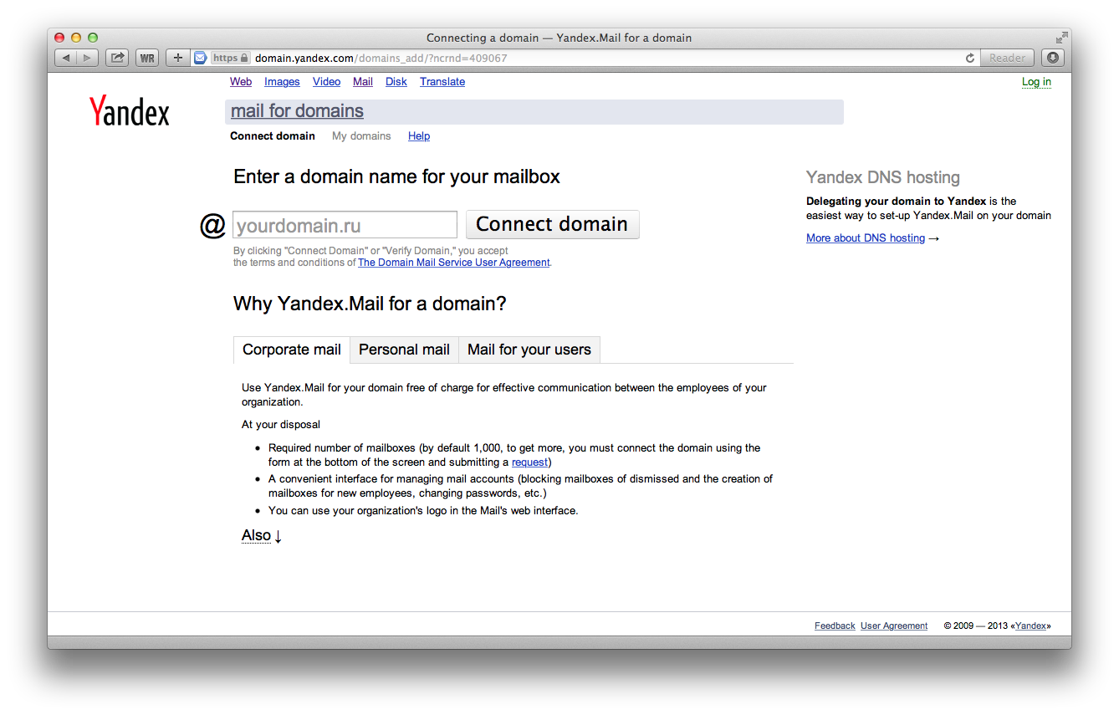
Task: Open The Domain Mail Service User Agreement
Action: (x=454, y=263)
